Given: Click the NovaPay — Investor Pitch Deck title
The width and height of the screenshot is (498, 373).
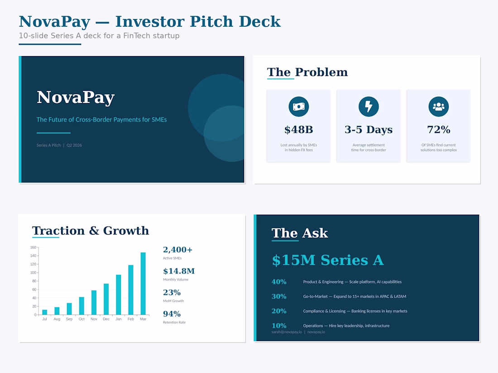Looking at the screenshot, I should point(149,21).
